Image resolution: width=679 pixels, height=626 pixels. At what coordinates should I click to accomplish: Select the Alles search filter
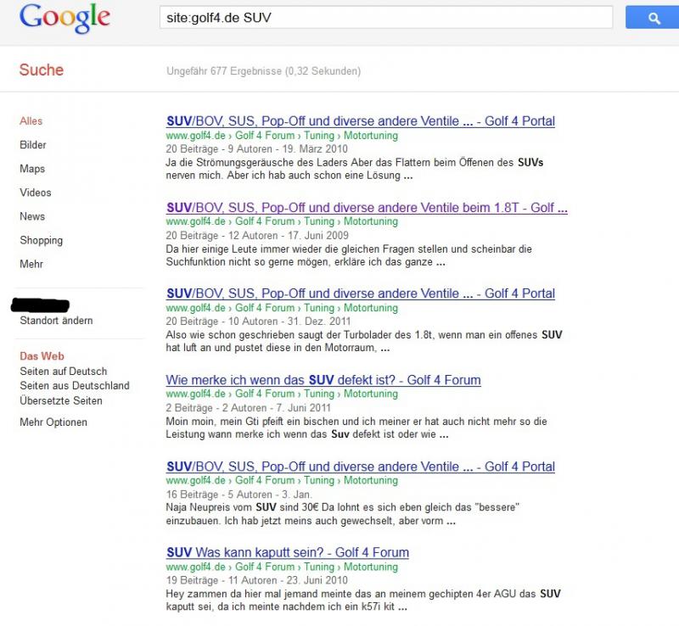(x=31, y=121)
